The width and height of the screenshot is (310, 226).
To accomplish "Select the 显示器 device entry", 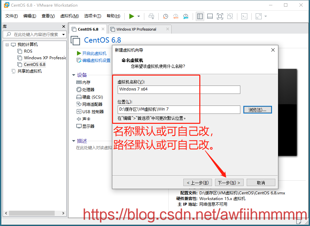I will pyautogui.click(x=88, y=126).
